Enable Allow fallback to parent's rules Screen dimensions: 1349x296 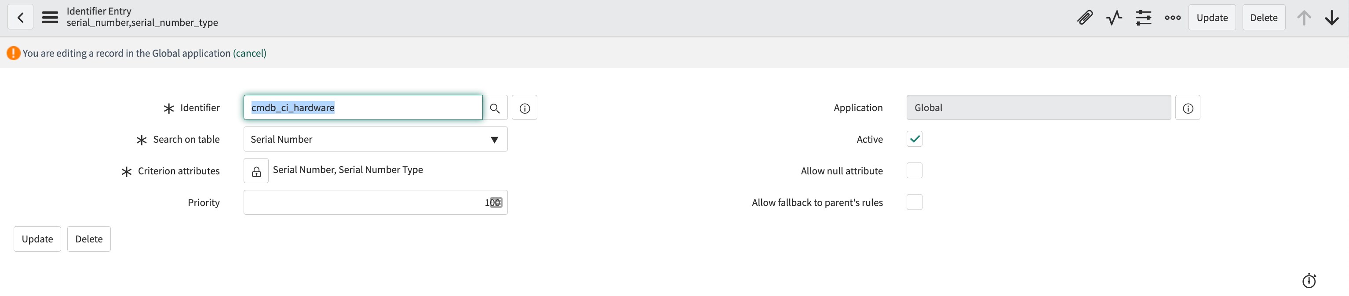914,202
